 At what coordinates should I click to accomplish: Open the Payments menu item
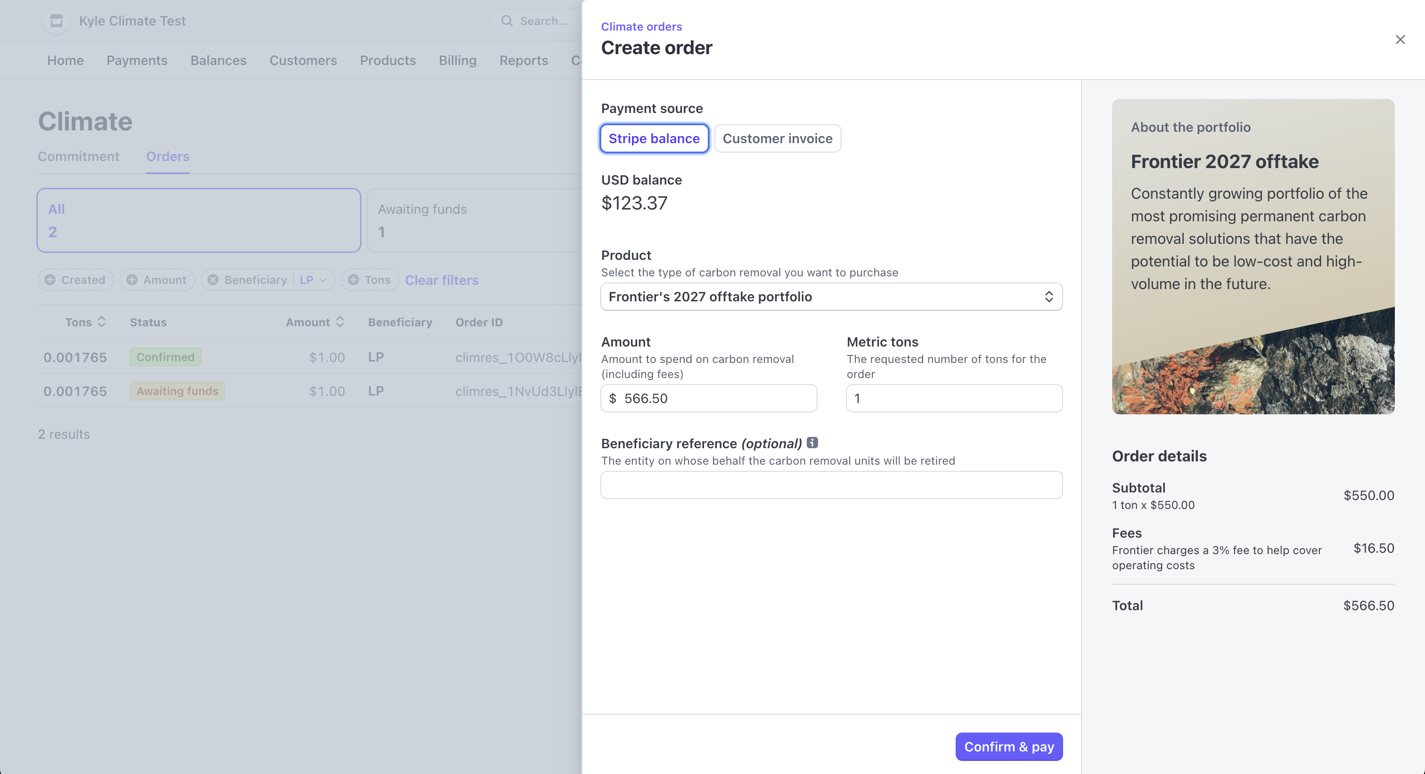click(x=137, y=60)
